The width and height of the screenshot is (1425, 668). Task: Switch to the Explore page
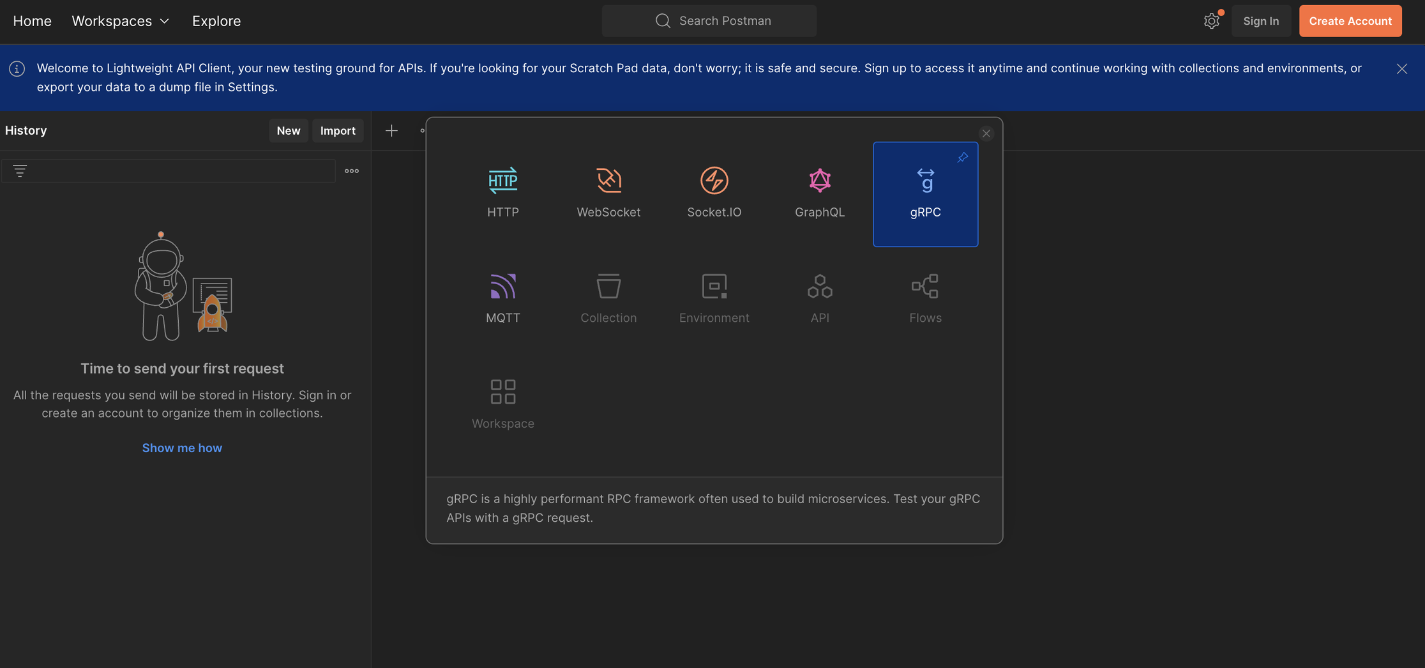click(x=216, y=20)
